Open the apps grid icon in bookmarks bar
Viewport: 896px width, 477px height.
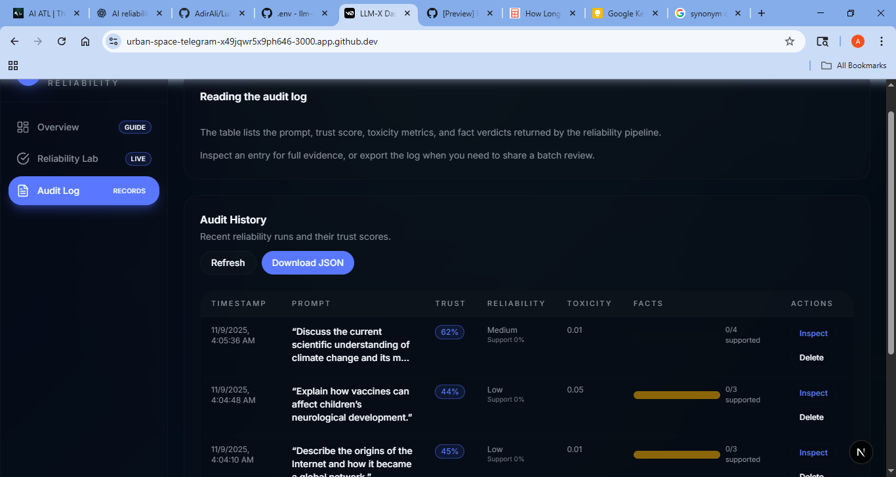tap(13, 66)
